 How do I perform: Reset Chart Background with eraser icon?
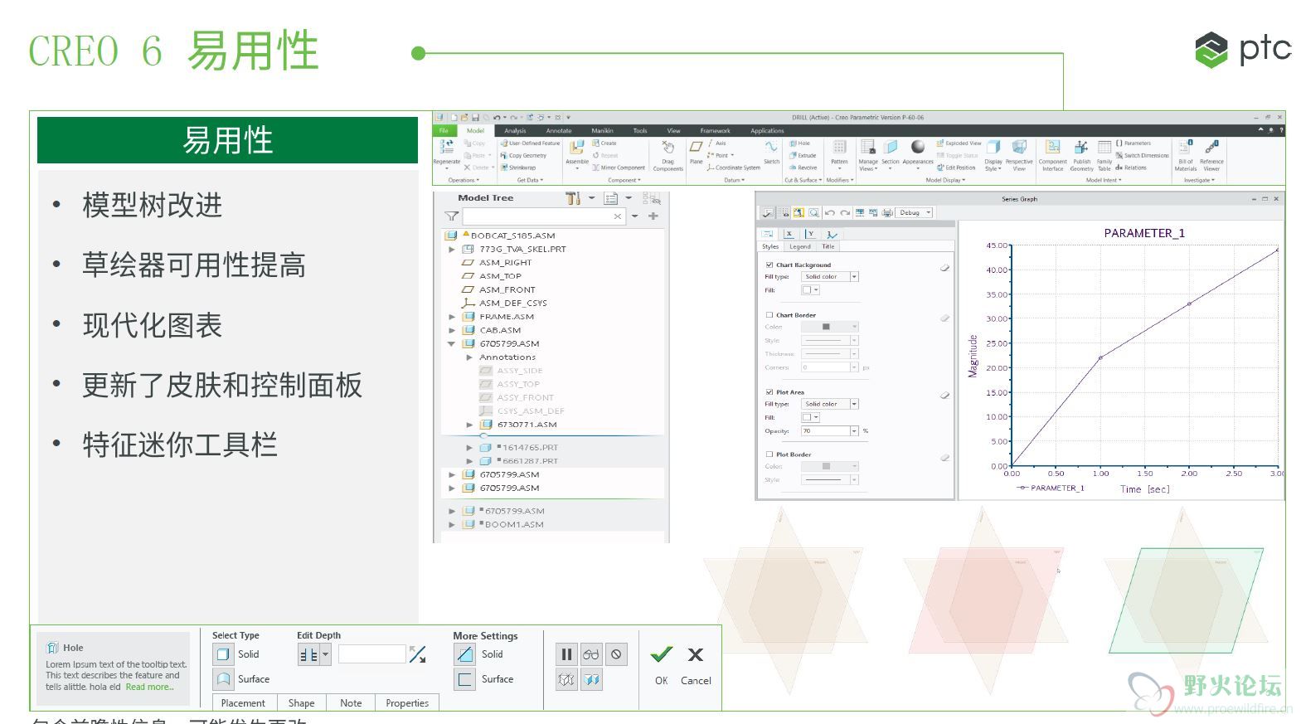pyautogui.click(x=944, y=268)
